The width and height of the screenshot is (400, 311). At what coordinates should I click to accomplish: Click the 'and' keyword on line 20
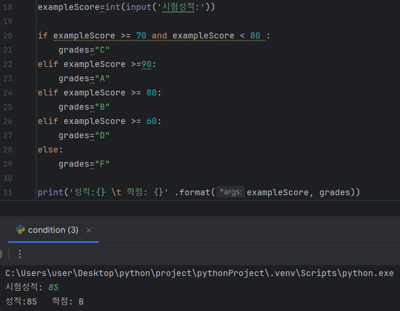159,36
